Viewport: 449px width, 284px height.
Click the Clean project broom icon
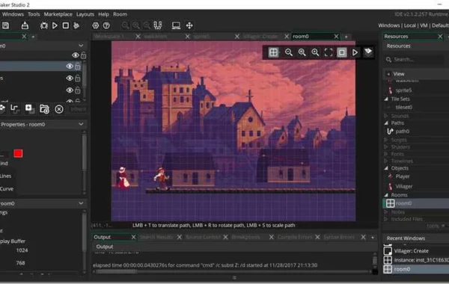pyautogui.click(x=76, y=25)
